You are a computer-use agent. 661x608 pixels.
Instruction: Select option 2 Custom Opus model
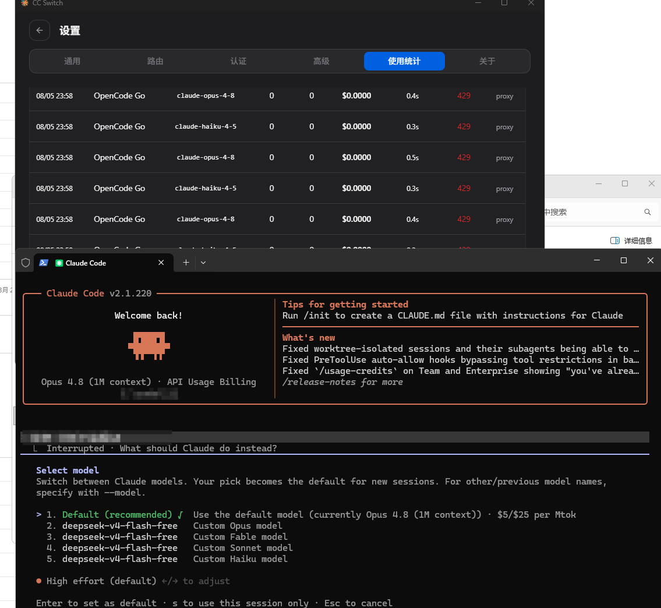coord(164,526)
